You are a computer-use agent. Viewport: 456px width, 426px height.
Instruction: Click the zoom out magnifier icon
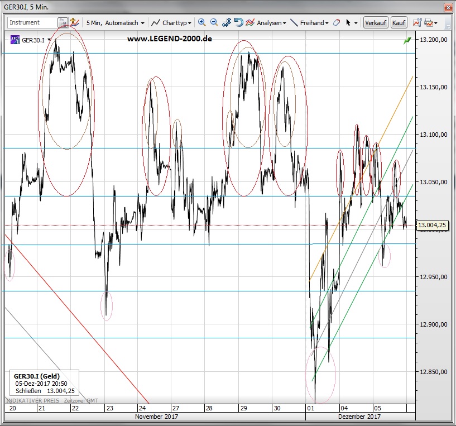click(214, 23)
